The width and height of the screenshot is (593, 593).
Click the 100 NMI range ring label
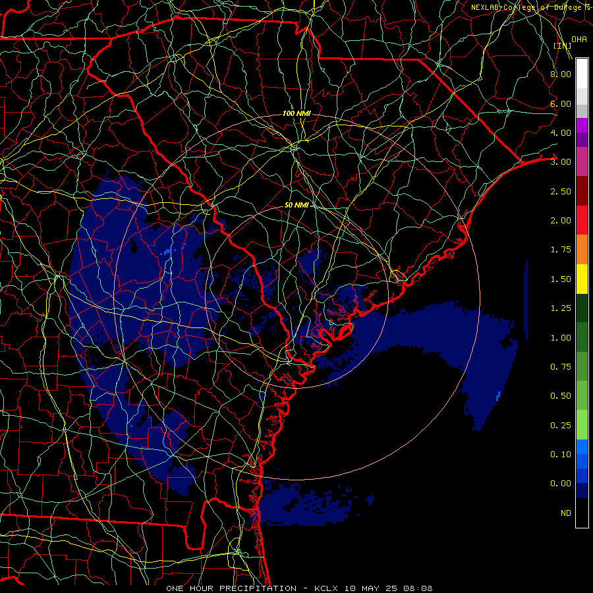tap(297, 113)
